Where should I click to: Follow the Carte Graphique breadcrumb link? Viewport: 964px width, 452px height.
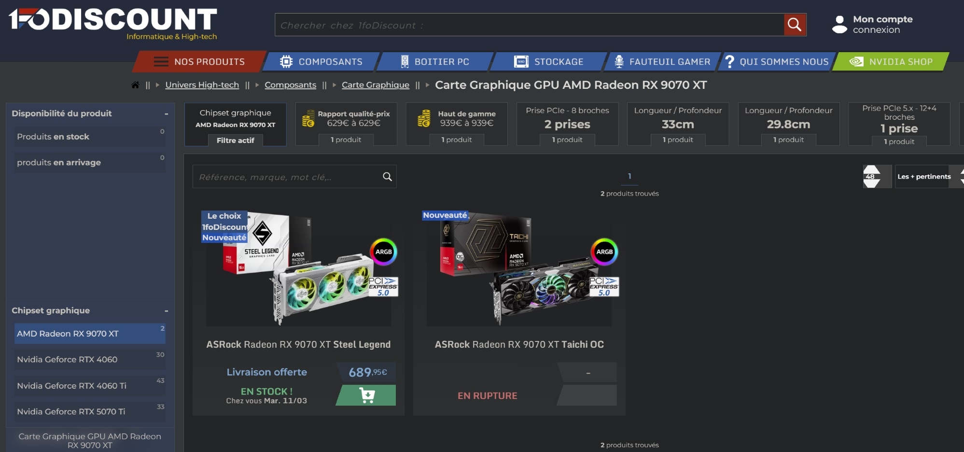click(376, 85)
